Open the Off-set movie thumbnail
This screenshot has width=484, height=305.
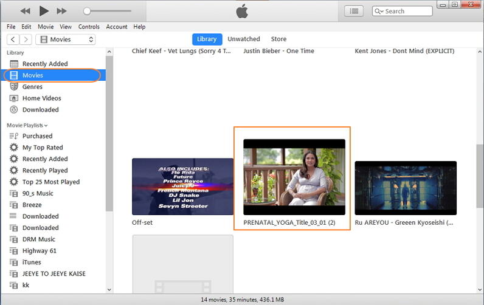pos(183,187)
